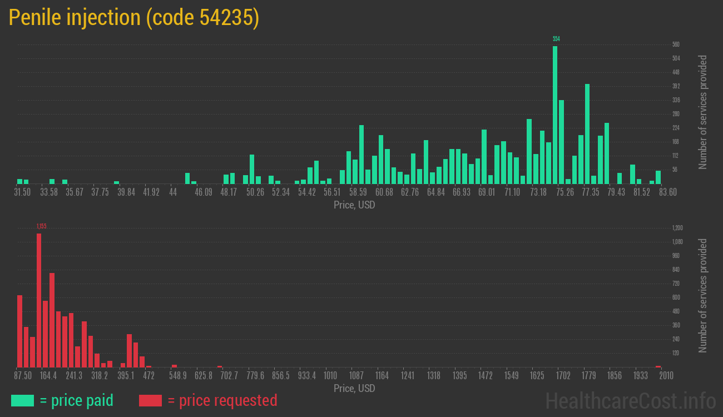Open the HealthcareCost.info watermark link
The width and height of the screenshot is (723, 417).
click(630, 400)
